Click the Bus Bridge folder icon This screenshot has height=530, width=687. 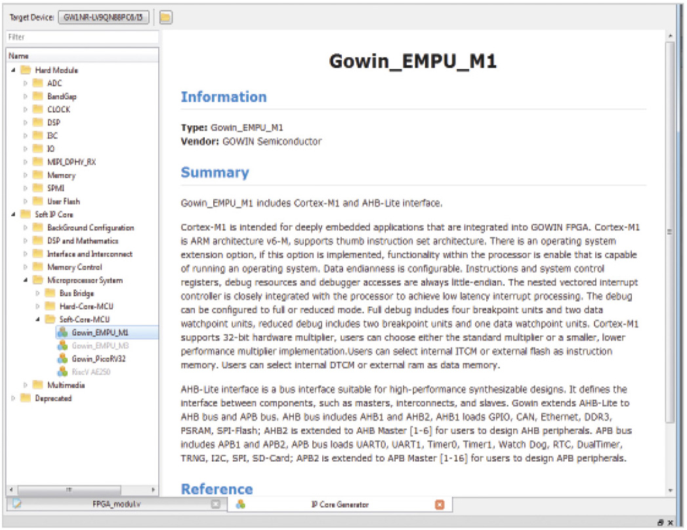(x=50, y=293)
